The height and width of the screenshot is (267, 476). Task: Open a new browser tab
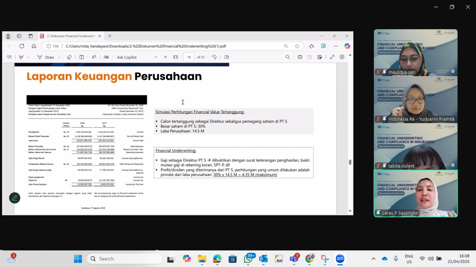coord(110,36)
